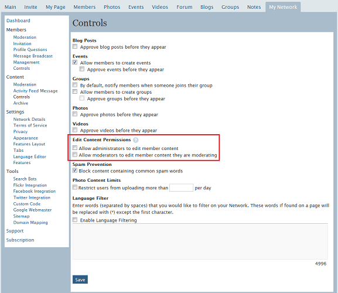Enable Allow administrators to edit member content
338x293 pixels.
[x=75, y=148]
